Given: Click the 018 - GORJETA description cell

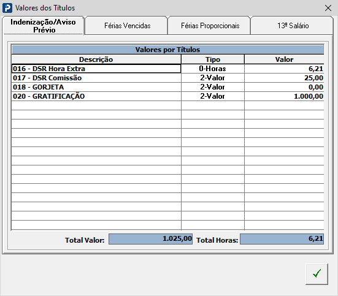Looking at the screenshot, I should tap(96, 87).
